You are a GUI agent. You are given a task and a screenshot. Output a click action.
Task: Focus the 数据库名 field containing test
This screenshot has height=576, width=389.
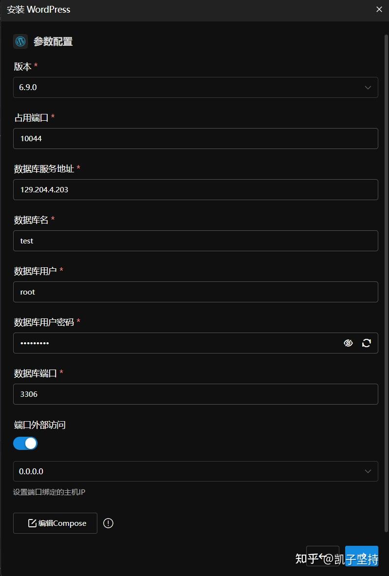tap(195, 241)
